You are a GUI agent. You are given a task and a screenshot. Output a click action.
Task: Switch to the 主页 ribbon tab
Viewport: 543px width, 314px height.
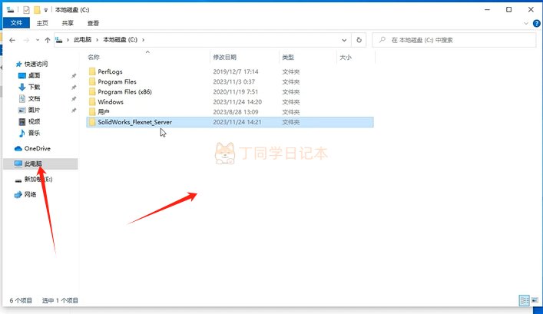42,23
